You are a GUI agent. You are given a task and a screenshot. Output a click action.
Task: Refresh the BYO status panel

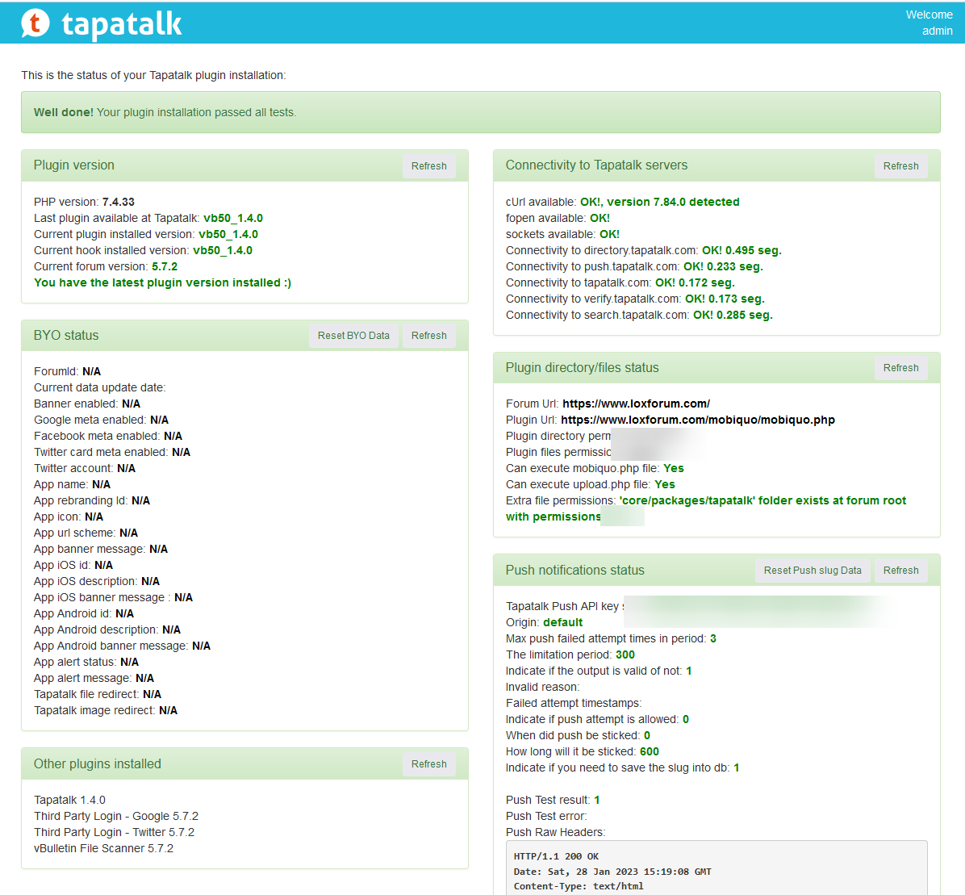pyautogui.click(x=429, y=336)
